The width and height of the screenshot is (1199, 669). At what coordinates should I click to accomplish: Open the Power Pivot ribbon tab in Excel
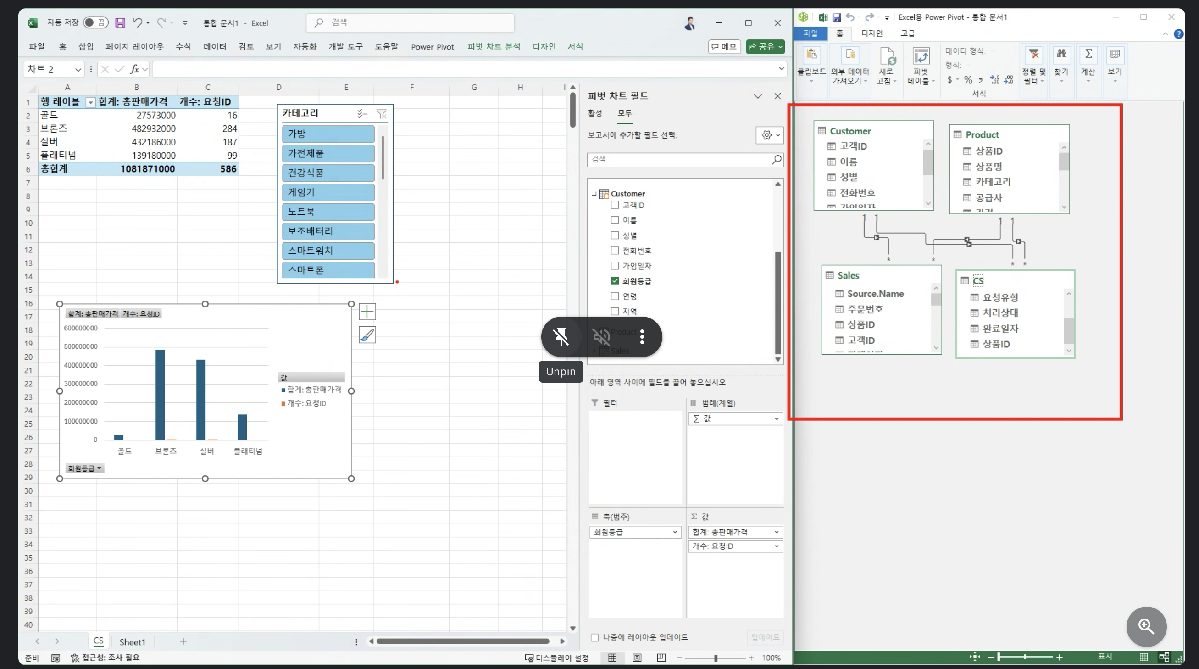[x=432, y=47]
